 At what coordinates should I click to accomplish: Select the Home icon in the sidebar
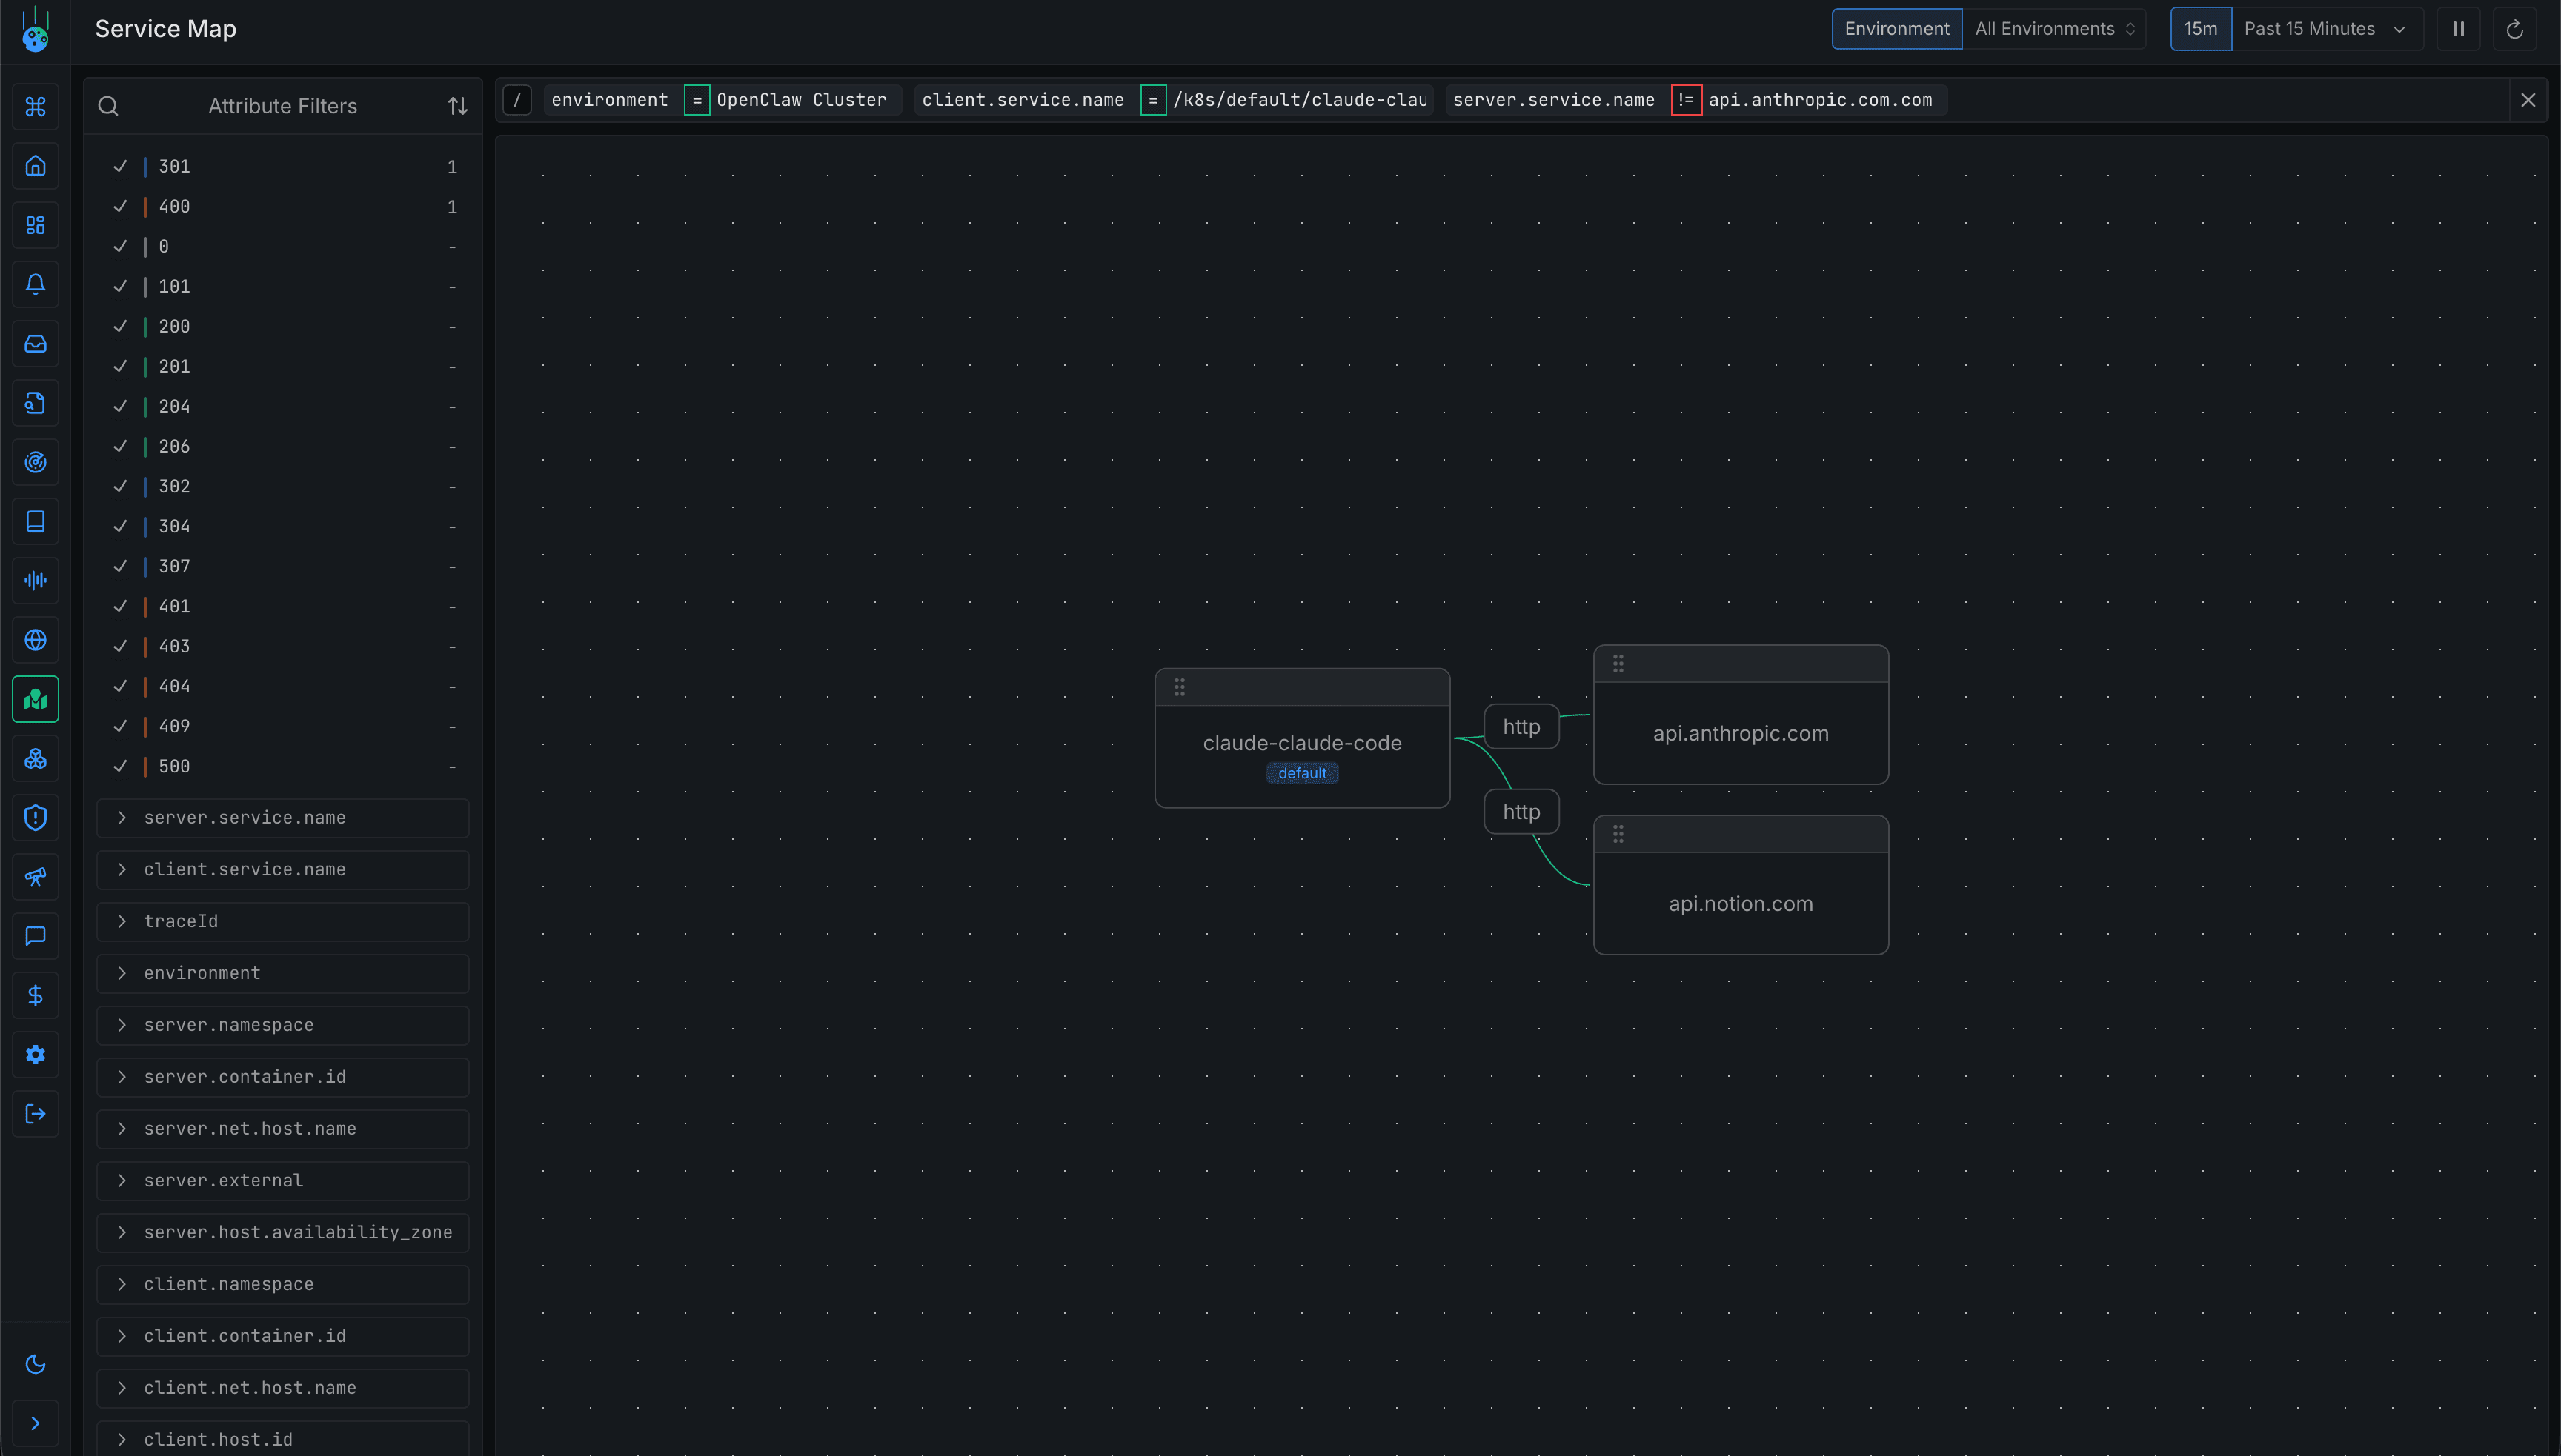pos(36,166)
